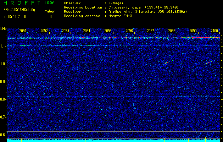Screen dimensions: 223x142
Task: Click the Observer field label
Action: click(72, 3)
